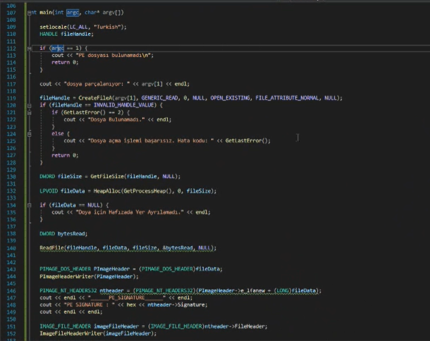Click the "Turkish" string literal
The width and height of the screenshot is (430, 341).
point(107,27)
